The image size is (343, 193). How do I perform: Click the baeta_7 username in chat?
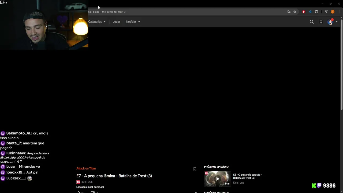click(14, 143)
